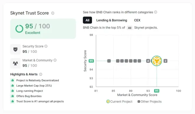Switch to the Lending & Borrowing tab
This screenshot has width=195, height=114.
click(112, 20)
